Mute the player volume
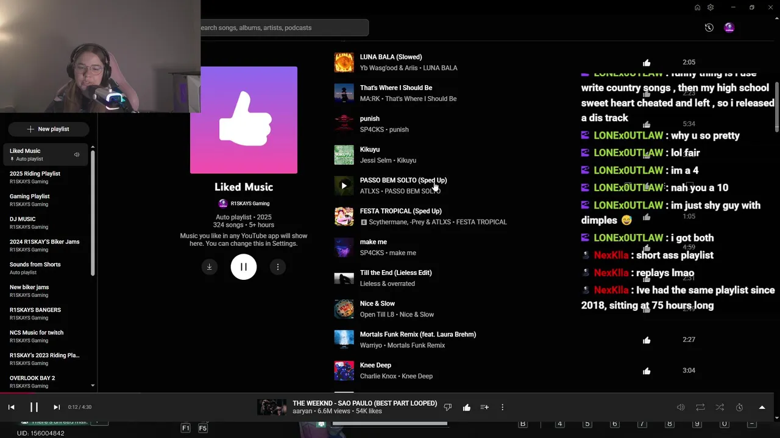This screenshot has height=438, width=780. (681, 407)
